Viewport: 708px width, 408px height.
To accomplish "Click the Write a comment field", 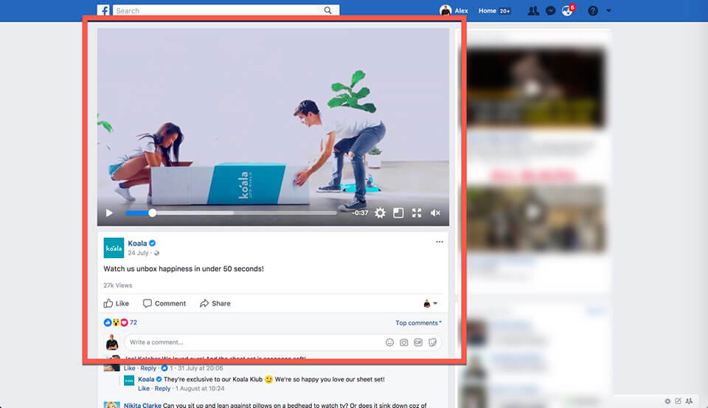I will 253,342.
